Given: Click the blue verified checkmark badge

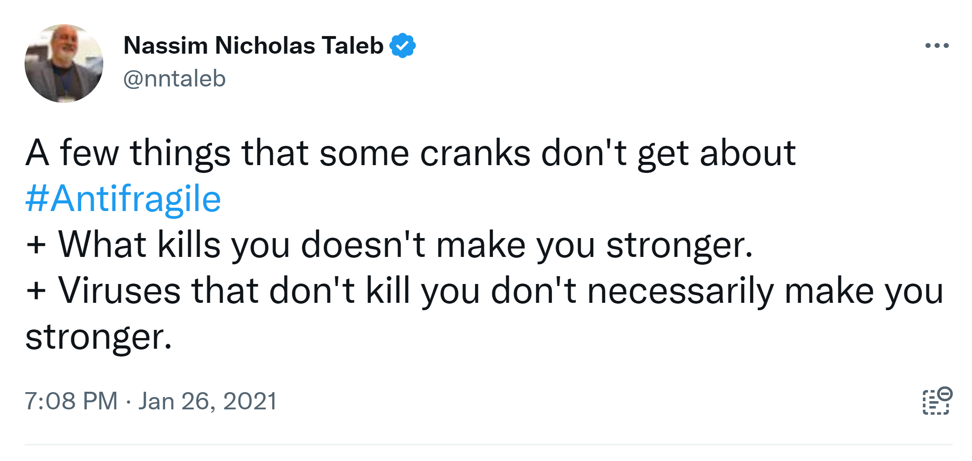Looking at the screenshot, I should [x=403, y=45].
